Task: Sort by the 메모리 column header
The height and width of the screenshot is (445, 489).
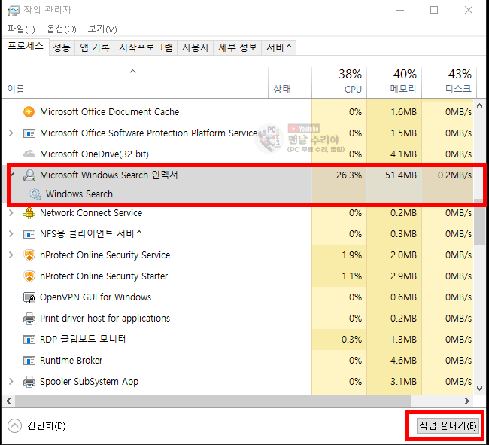Action: 394,83
